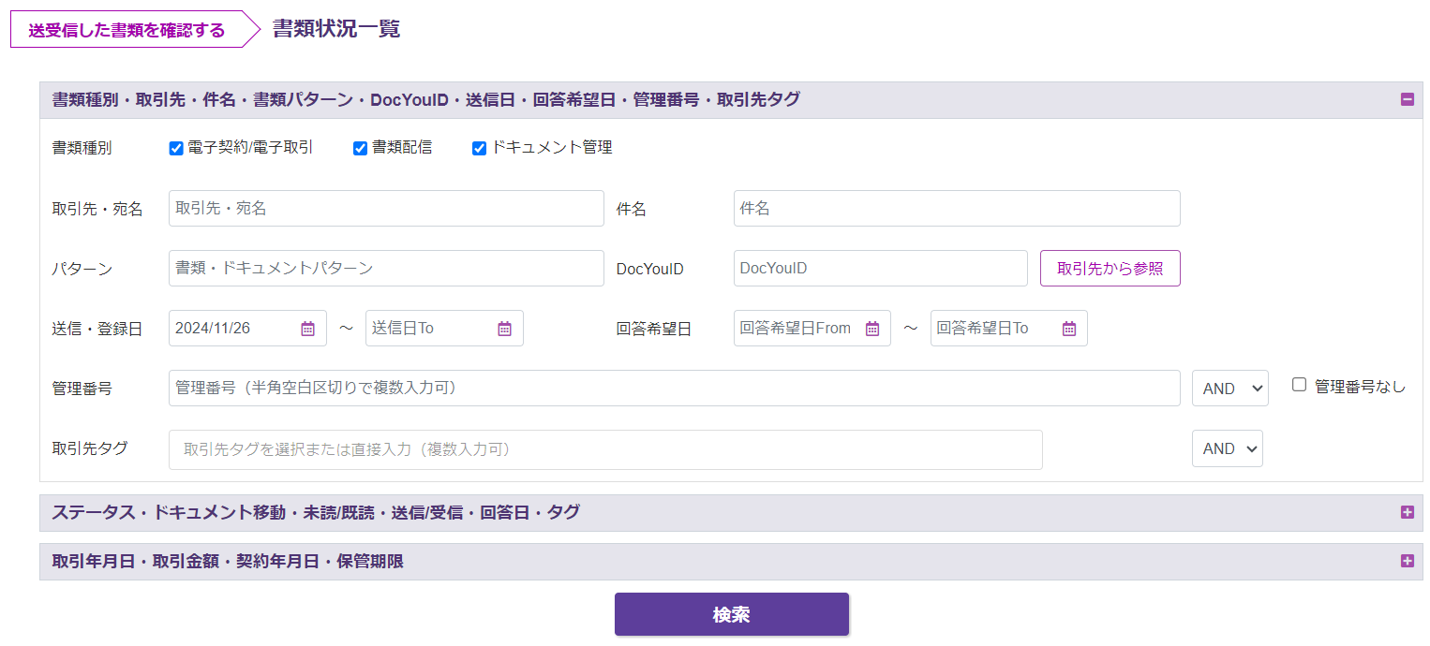Viewport: 1430px width, 646px height.
Task: Open calendar picker for 回答希望日To
Action: click(x=1068, y=329)
